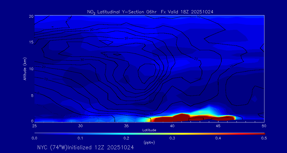
Task: Click altitude tick label 20 on y-axis
Action: (31, 16)
